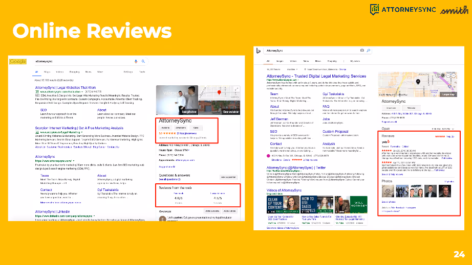The image size is (472, 265).
Task: Click 'Larger map' on the Bing map
Action: click(448, 94)
